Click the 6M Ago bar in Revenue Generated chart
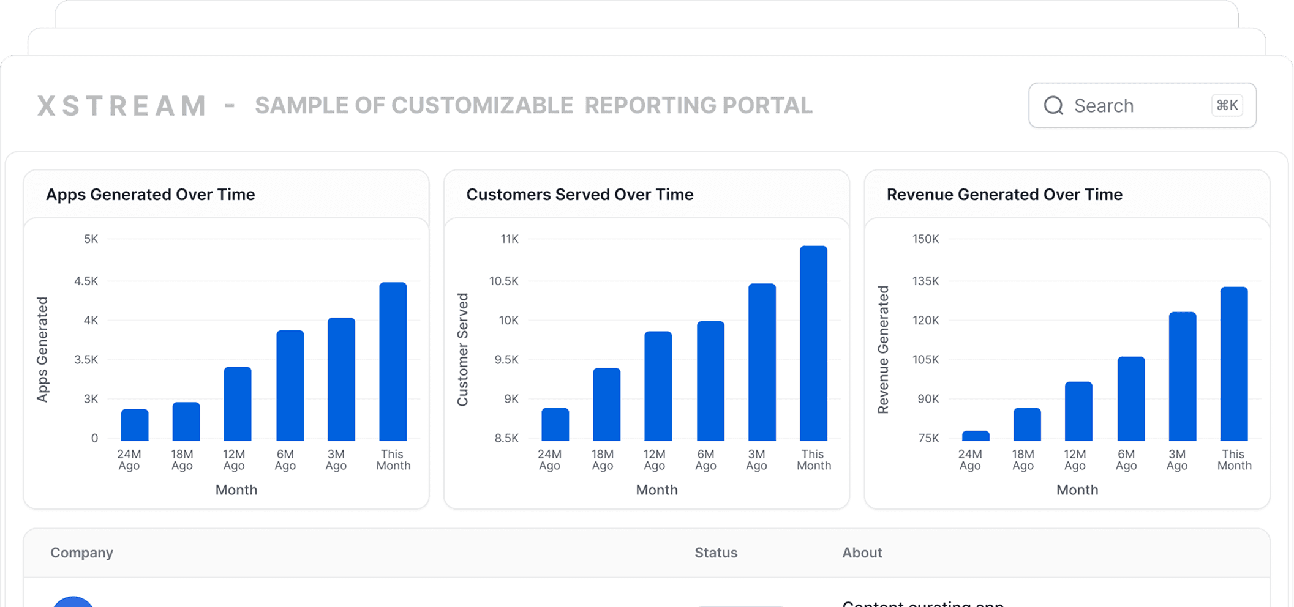The height and width of the screenshot is (607, 1294). 1131,398
